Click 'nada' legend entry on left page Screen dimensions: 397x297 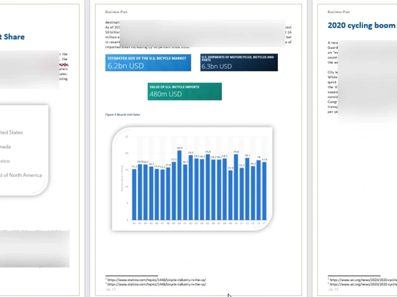pyautogui.click(x=5, y=147)
